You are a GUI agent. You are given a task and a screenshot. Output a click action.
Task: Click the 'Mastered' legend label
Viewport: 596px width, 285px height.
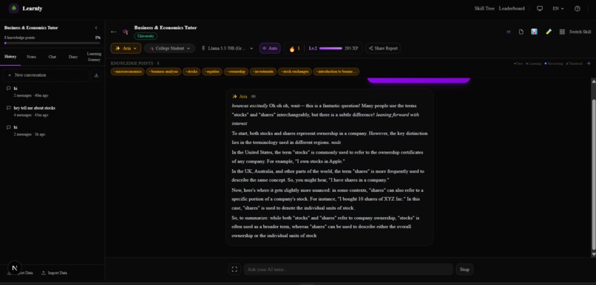point(575,63)
